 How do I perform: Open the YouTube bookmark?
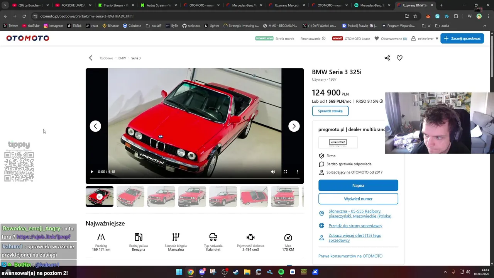click(x=31, y=26)
